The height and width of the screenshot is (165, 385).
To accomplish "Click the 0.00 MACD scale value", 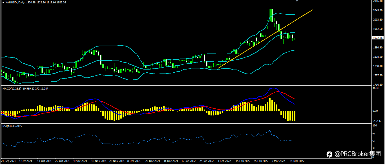I will pos(375,111).
